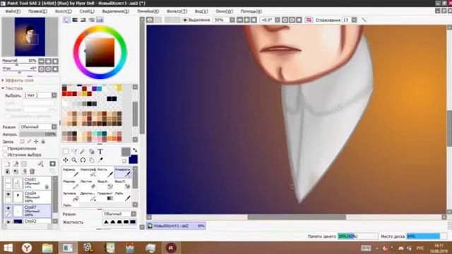Zoom in with navigator plus button
Image resolution: width=452 pixels, height=254 pixels.
tap(48, 61)
